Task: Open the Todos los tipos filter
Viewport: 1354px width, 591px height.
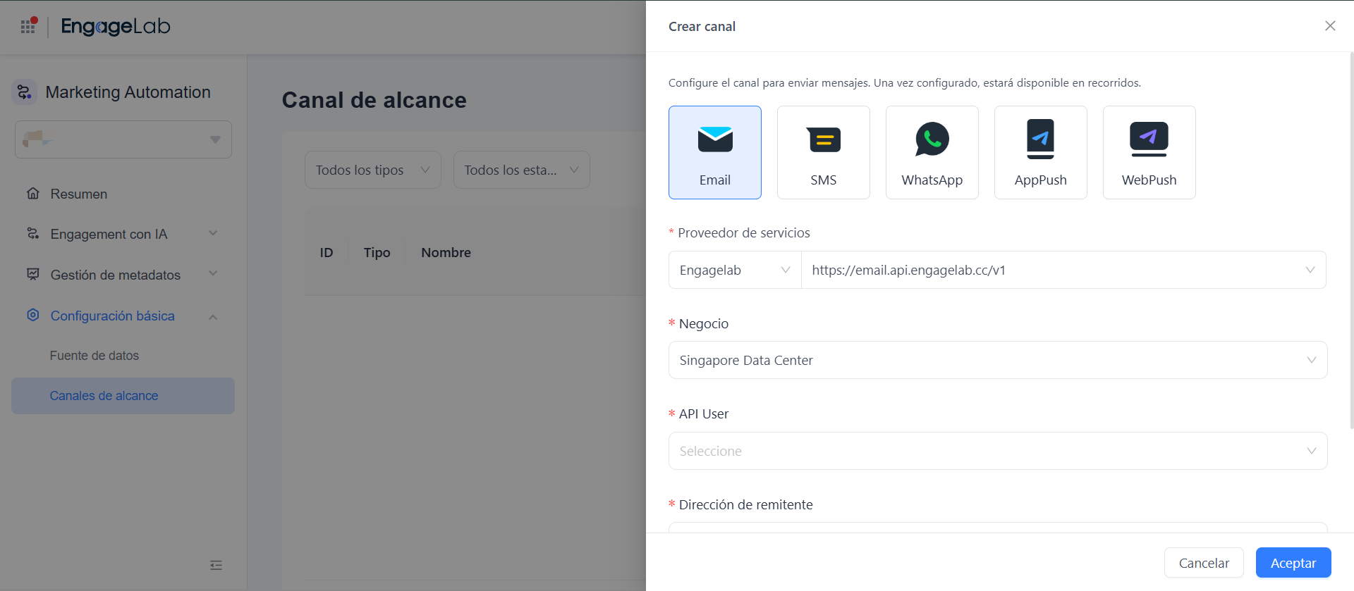Action: pyautogui.click(x=372, y=170)
